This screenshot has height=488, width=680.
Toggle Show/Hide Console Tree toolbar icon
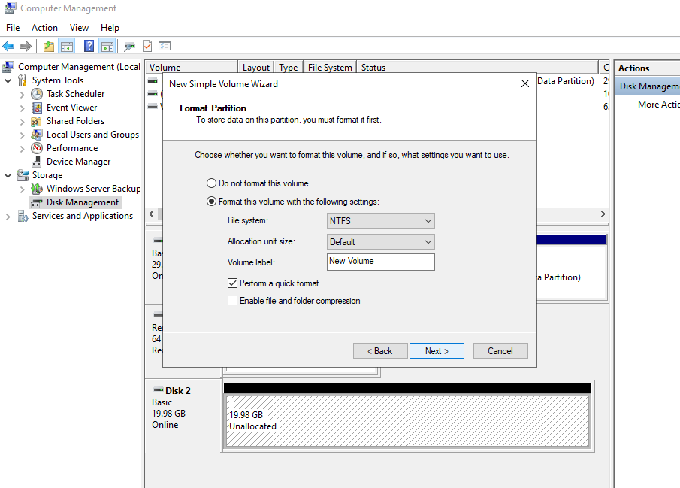pyautogui.click(x=66, y=46)
